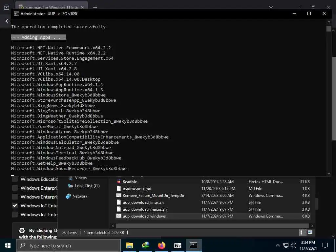336x252 pixels.
Task: Close the Summary for Windows 11 tab
Action: [82, 7]
